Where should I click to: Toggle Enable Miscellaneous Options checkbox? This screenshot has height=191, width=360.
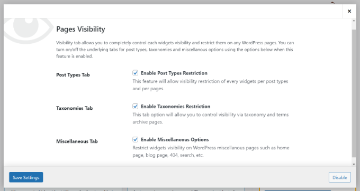click(x=135, y=139)
